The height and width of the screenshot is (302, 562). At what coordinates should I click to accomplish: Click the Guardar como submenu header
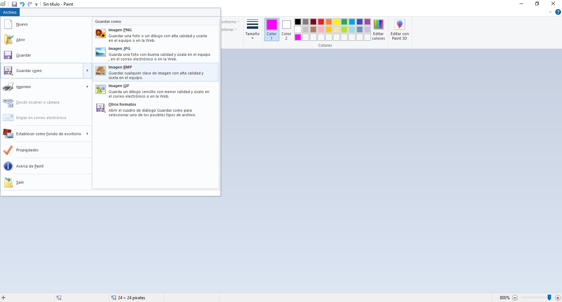[x=108, y=21]
